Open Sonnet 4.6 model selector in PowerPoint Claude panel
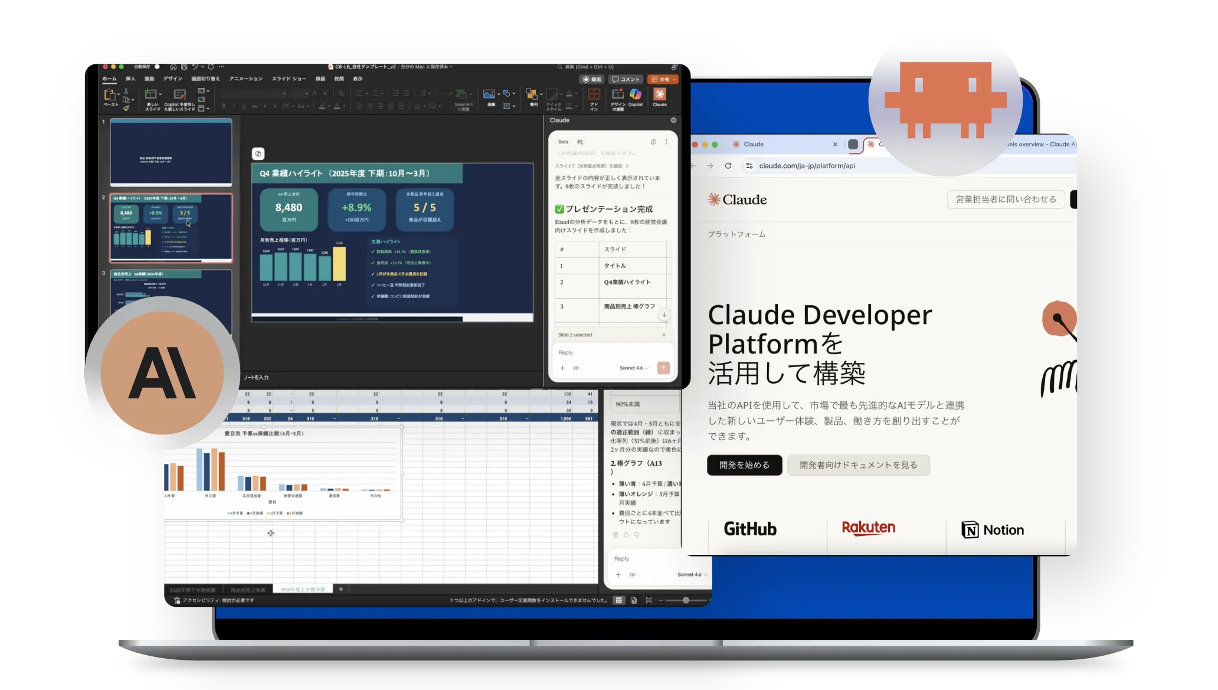This screenshot has width=1218, height=690. (634, 368)
